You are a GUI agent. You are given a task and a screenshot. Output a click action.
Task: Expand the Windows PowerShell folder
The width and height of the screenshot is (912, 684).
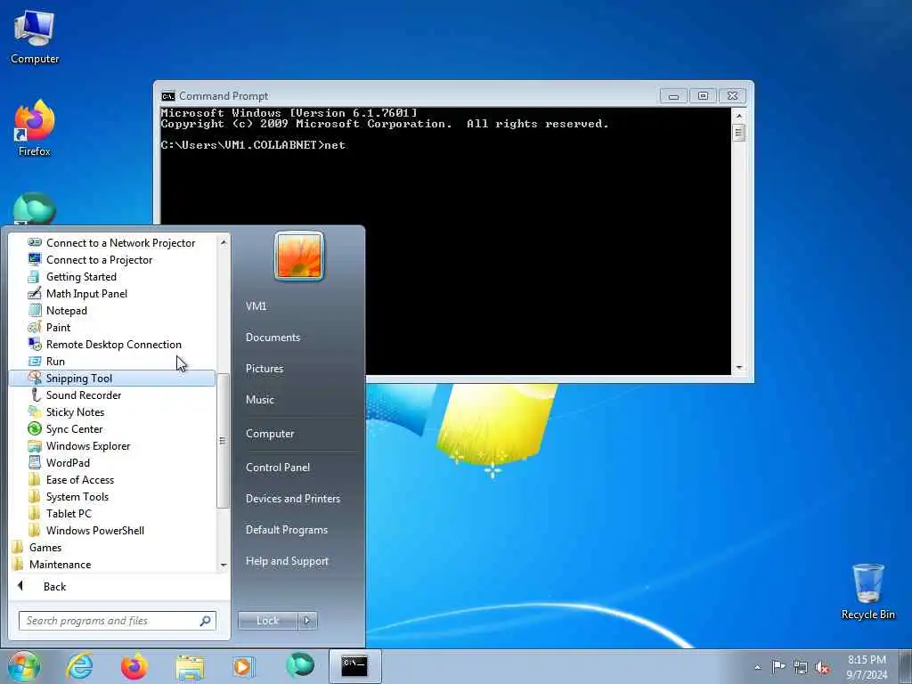(x=111, y=531)
